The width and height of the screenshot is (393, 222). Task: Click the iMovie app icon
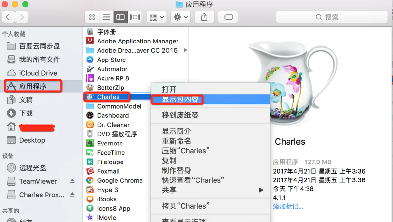[x=90, y=218]
